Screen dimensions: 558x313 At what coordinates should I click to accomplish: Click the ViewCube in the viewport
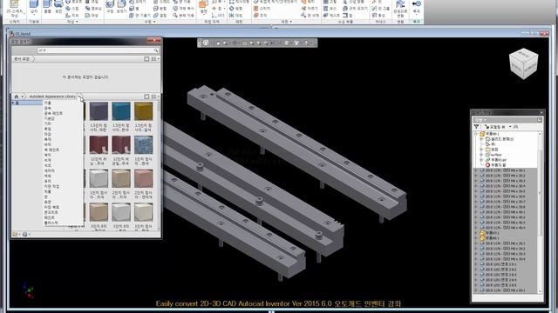[523, 63]
